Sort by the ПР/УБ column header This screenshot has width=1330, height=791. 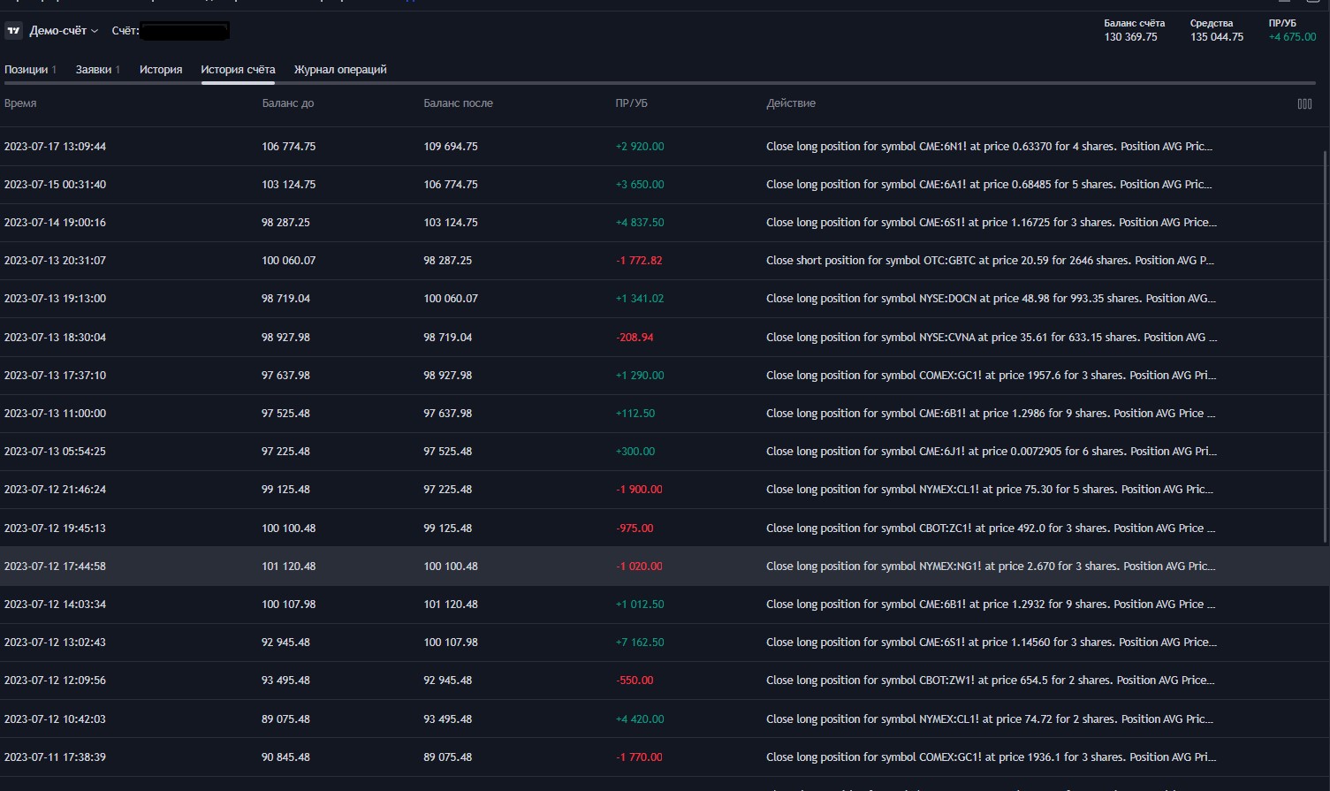(631, 103)
